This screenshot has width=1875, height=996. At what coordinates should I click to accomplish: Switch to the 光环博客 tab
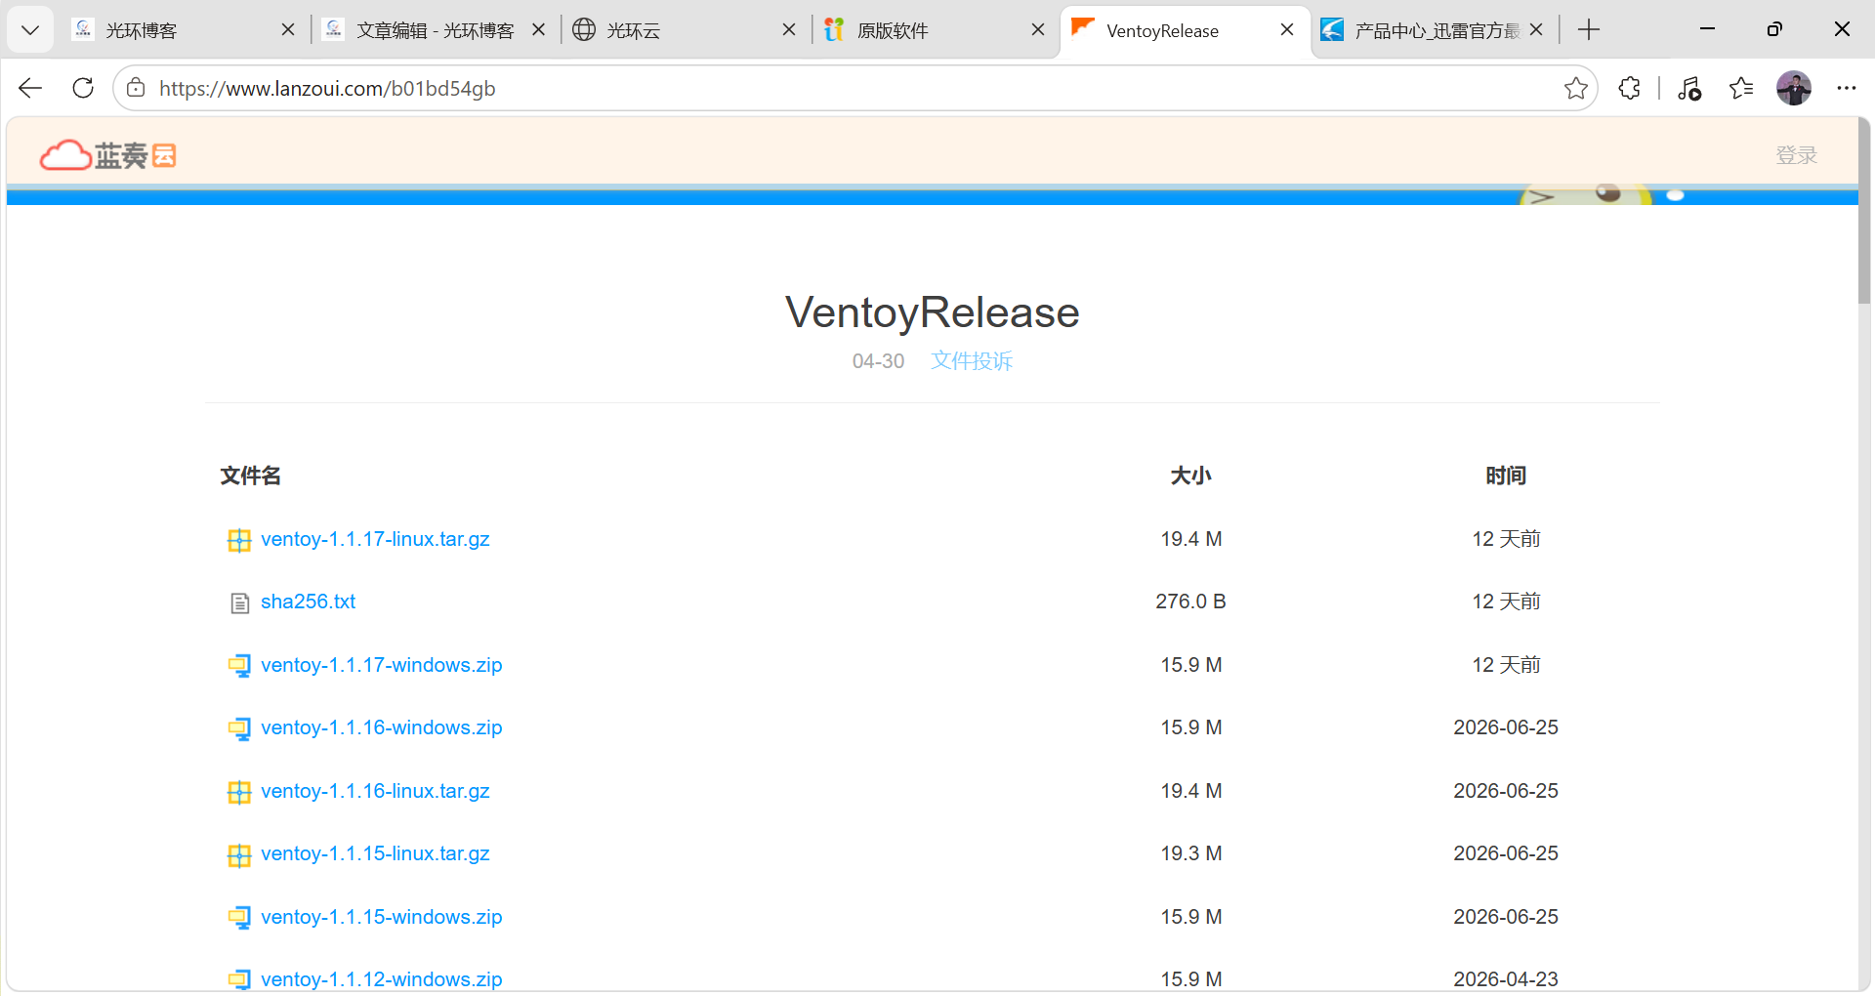click(186, 30)
